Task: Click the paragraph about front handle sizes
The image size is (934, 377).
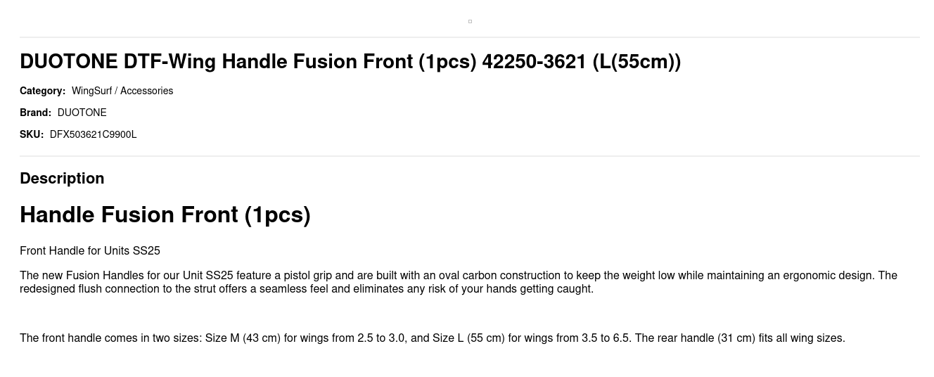Action: [x=432, y=338]
